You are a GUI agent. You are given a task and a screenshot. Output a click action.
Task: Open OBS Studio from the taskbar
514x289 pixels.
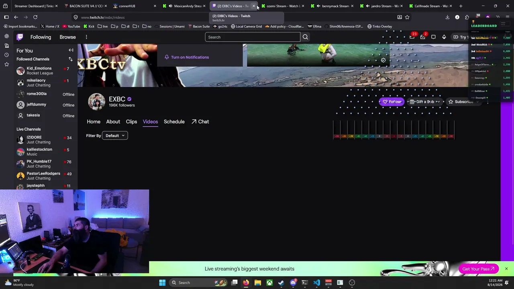point(352,283)
